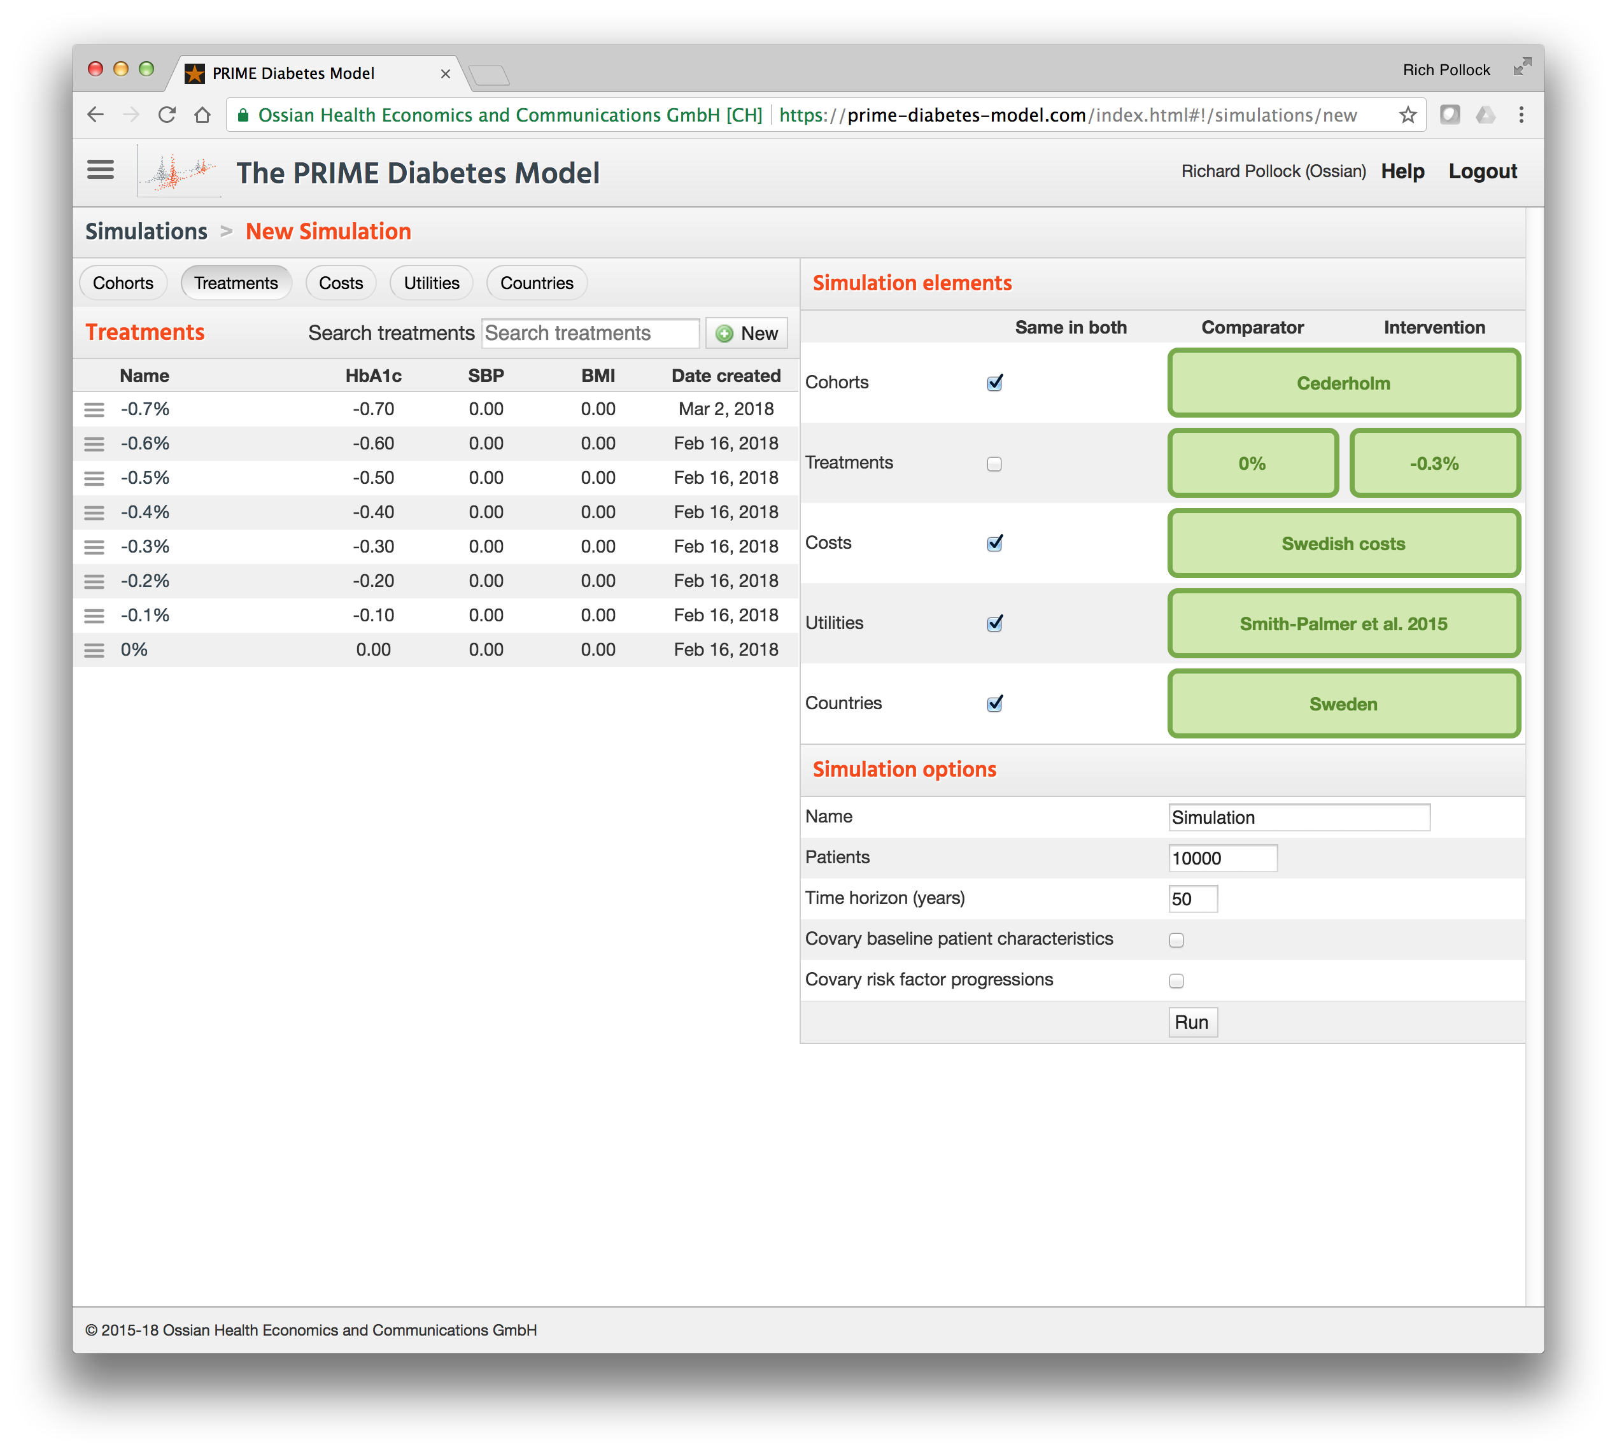Create New treatment
Viewport: 1617px width, 1454px height.
point(747,334)
